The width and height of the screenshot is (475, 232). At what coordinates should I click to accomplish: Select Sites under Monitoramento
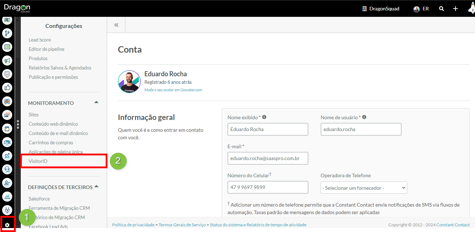pos(34,115)
